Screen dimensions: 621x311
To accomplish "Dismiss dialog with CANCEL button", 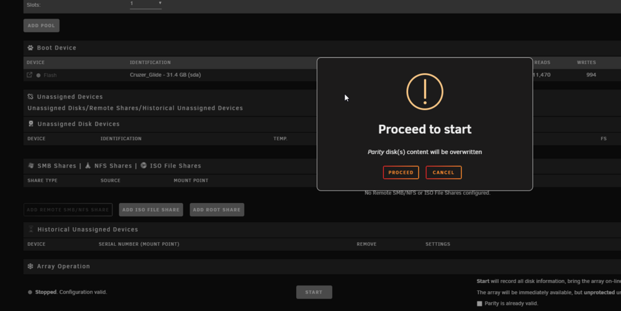I will pyautogui.click(x=443, y=173).
